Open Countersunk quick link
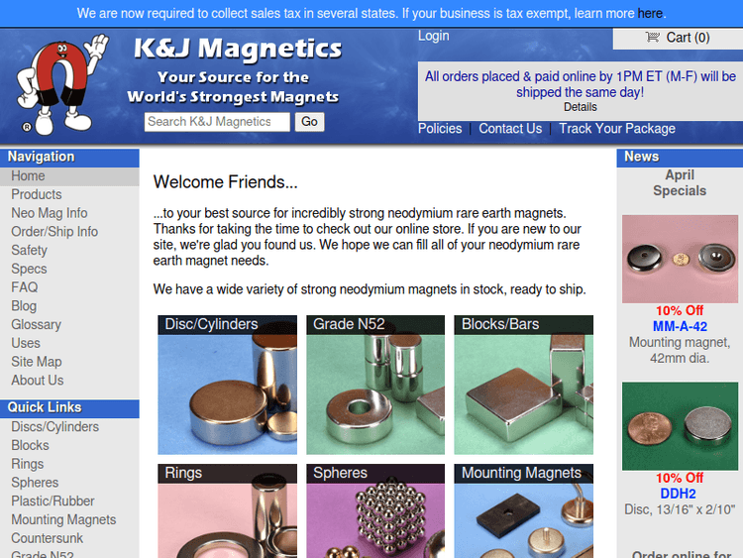 pos(69,538)
